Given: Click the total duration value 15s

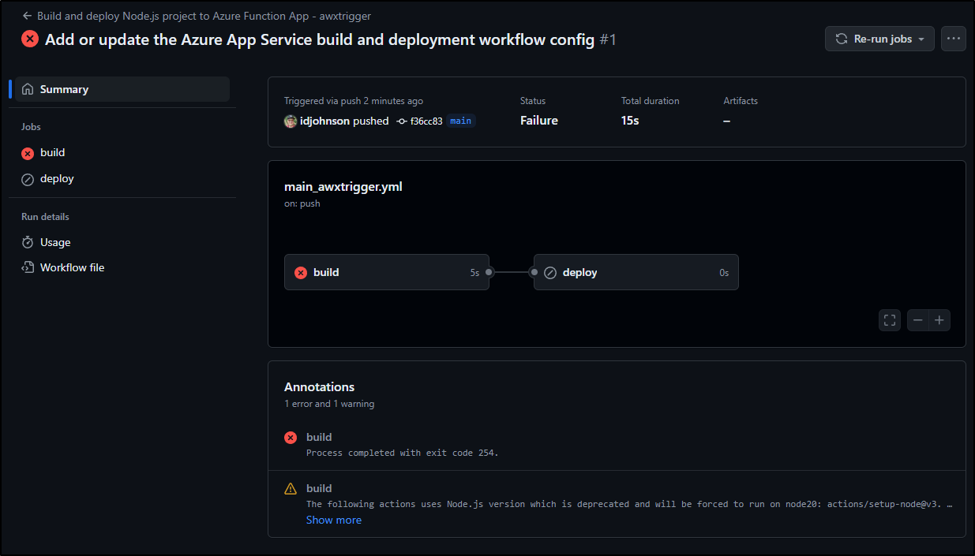Looking at the screenshot, I should click(630, 121).
